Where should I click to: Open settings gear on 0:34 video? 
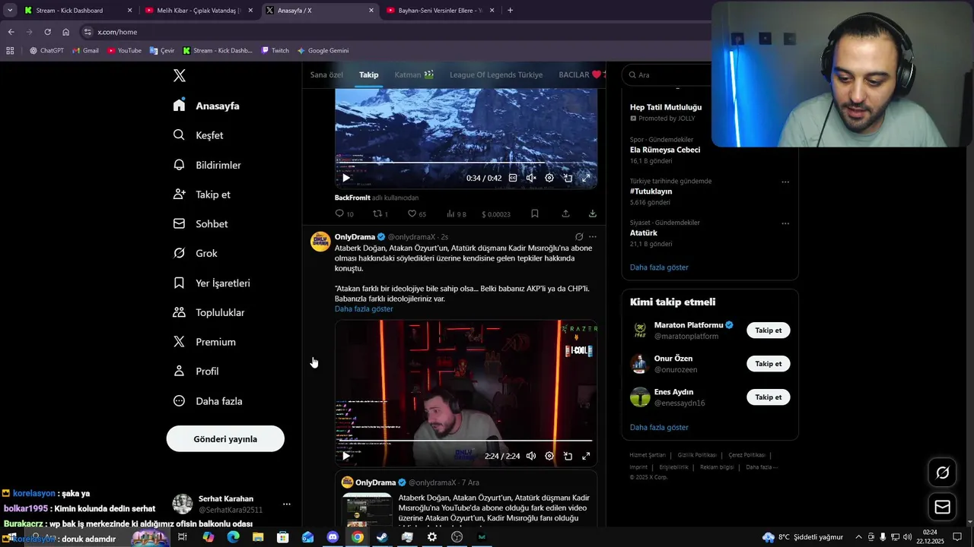pyautogui.click(x=549, y=178)
